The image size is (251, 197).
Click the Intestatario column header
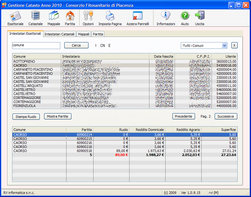[105, 56]
